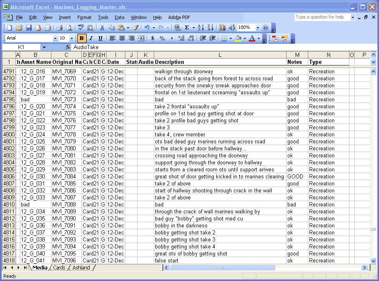The image size is (379, 281).
Task: Toggle Align Right
Action: 131,38
